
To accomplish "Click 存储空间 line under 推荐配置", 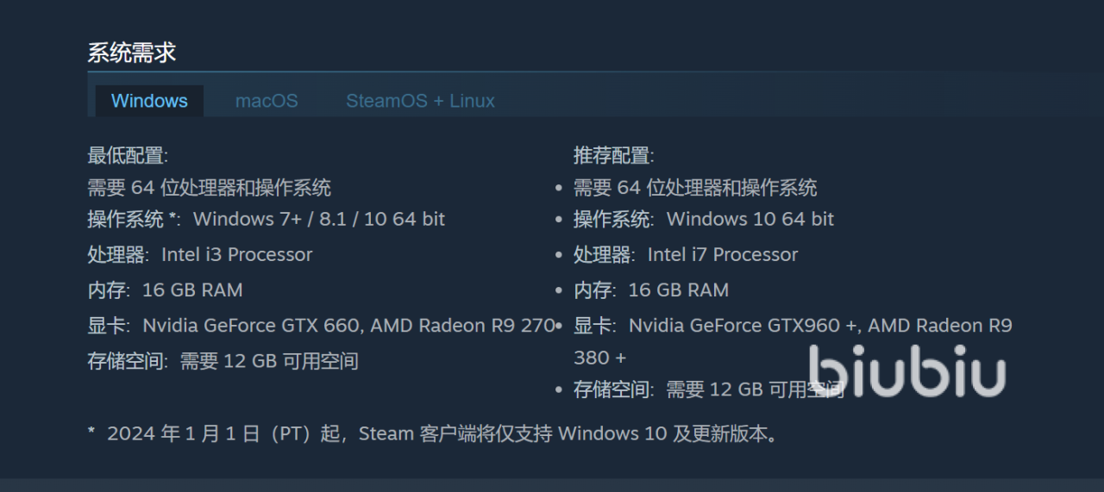I will pos(709,389).
